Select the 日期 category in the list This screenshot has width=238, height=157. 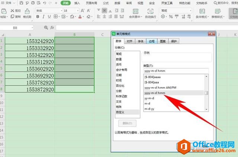point(119,75)
